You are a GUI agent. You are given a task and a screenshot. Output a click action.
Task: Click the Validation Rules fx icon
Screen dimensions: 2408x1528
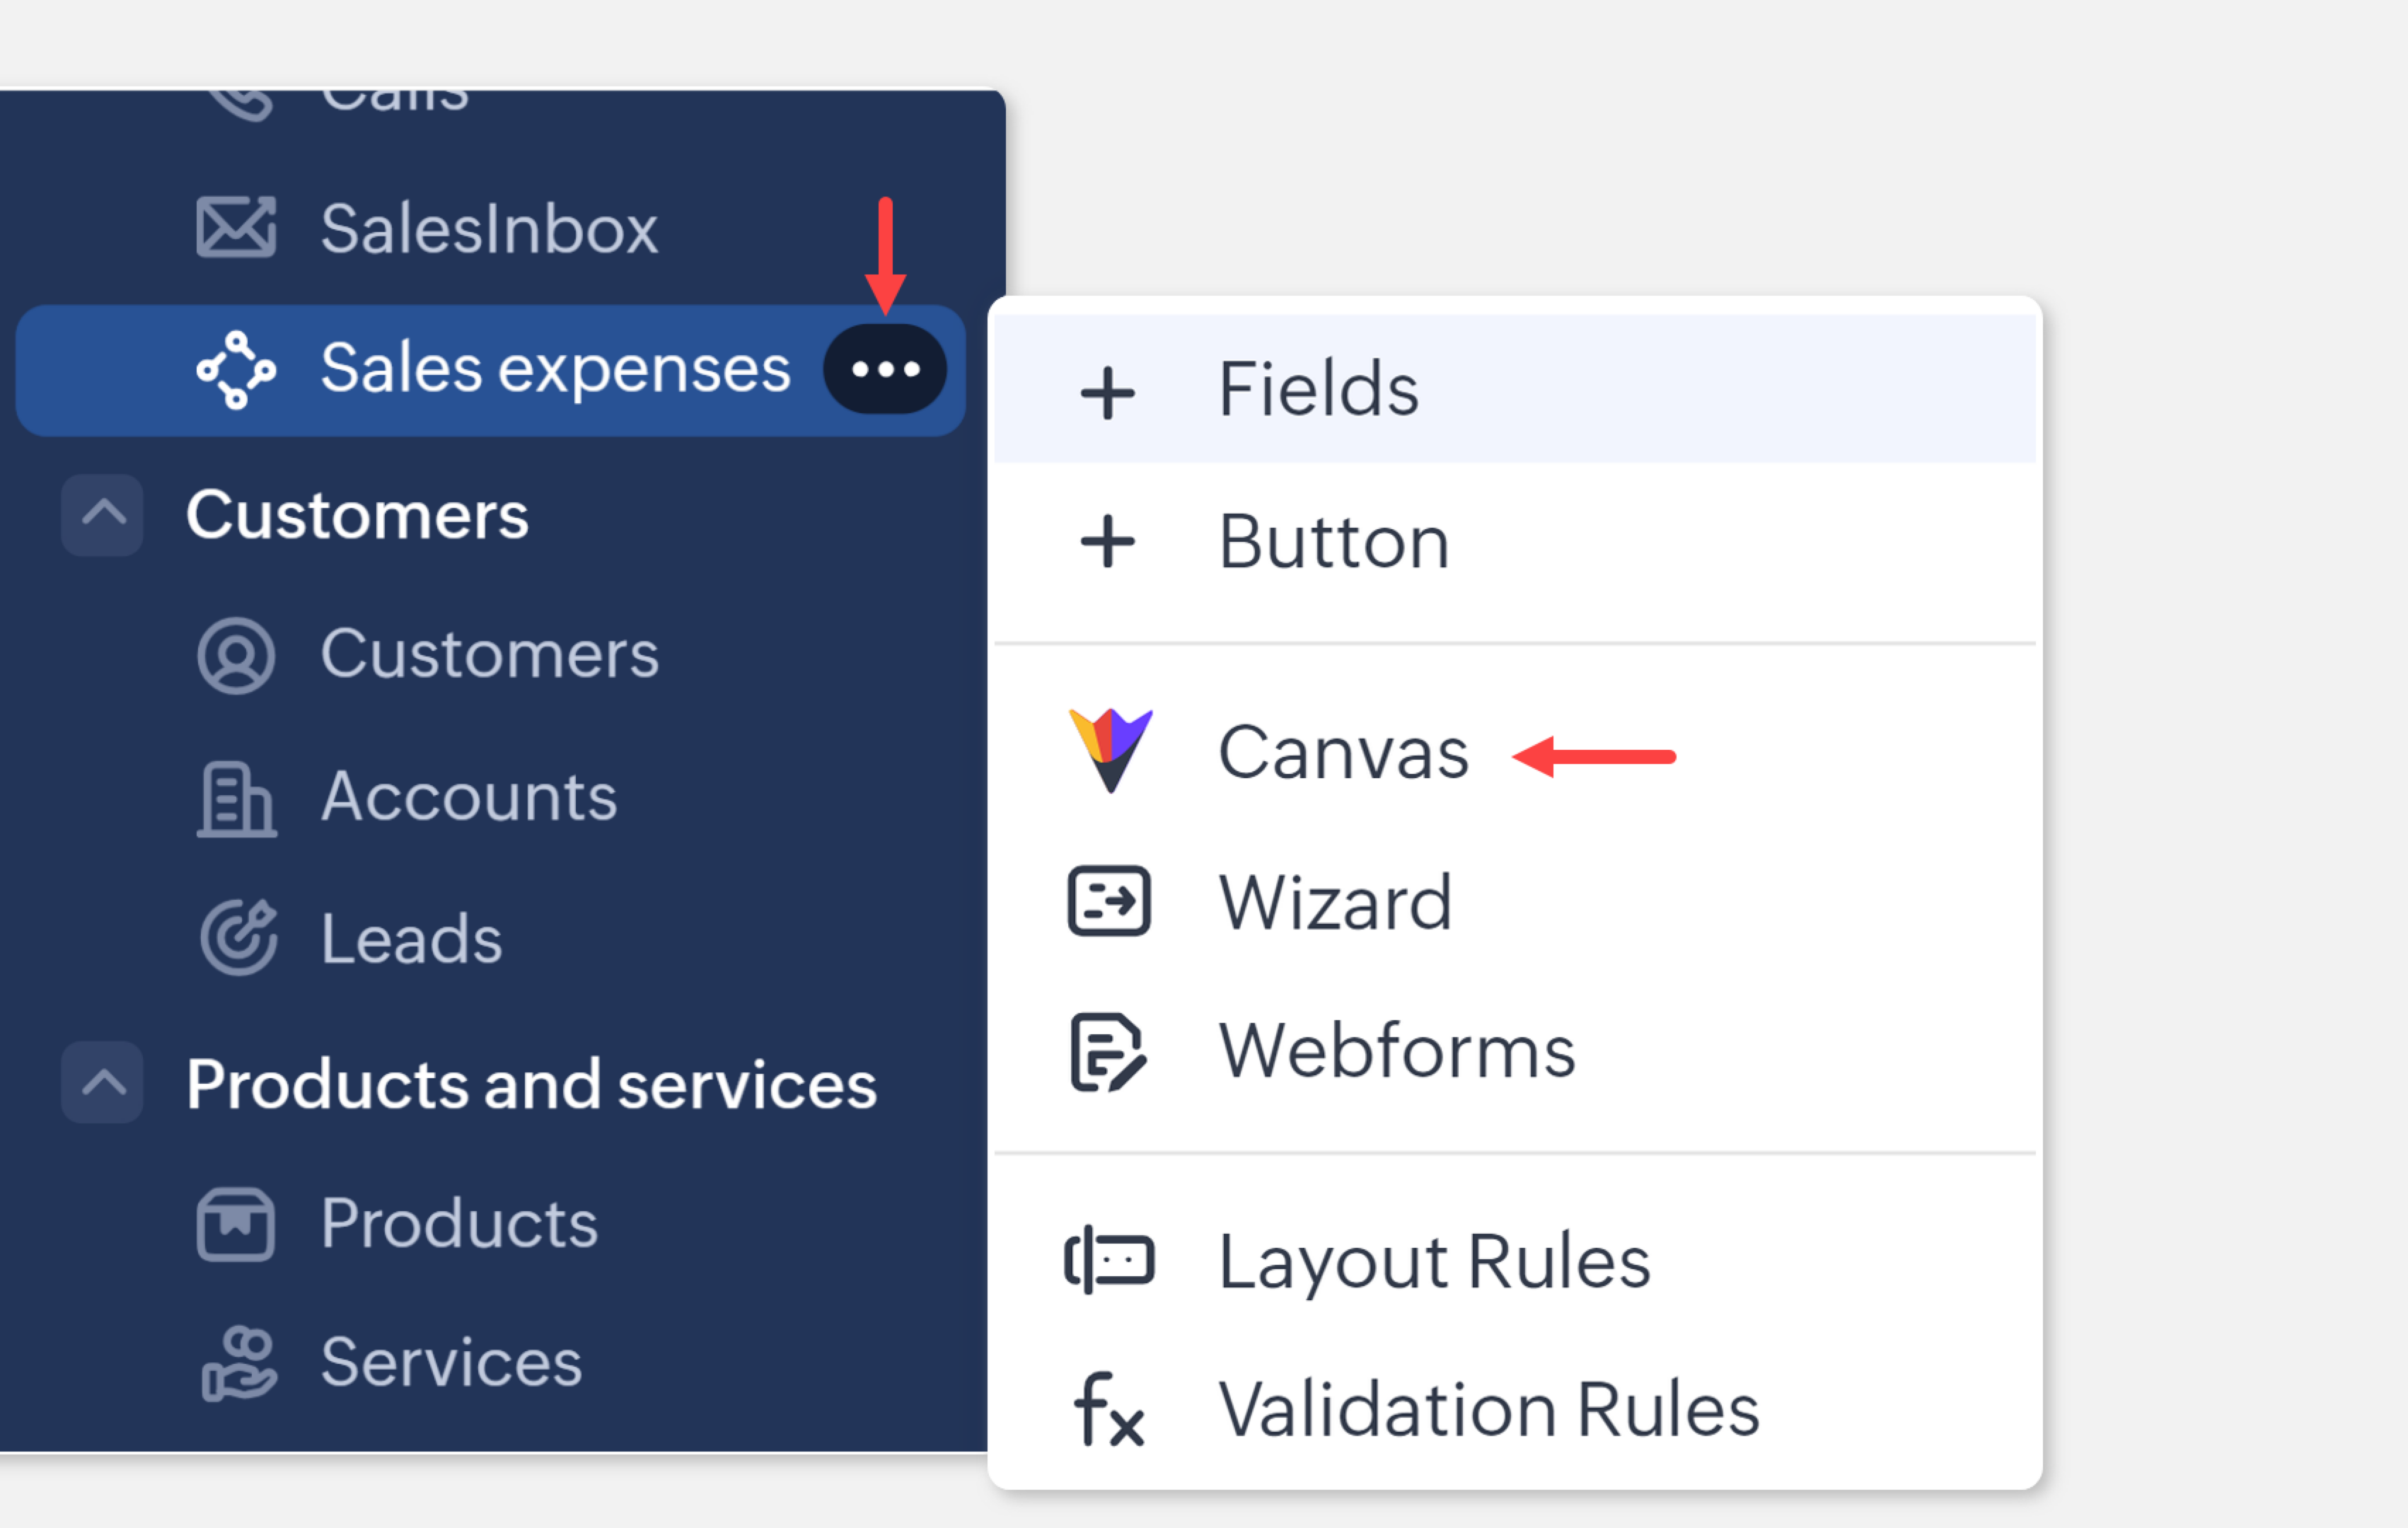coord(1108,1410)
